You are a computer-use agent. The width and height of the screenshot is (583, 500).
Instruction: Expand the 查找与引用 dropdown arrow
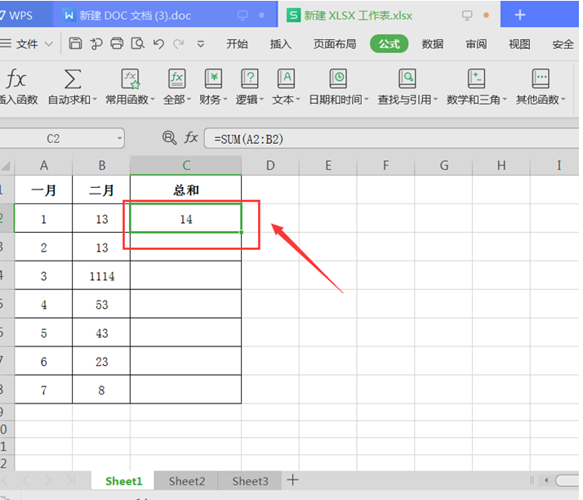pos(435,100)
